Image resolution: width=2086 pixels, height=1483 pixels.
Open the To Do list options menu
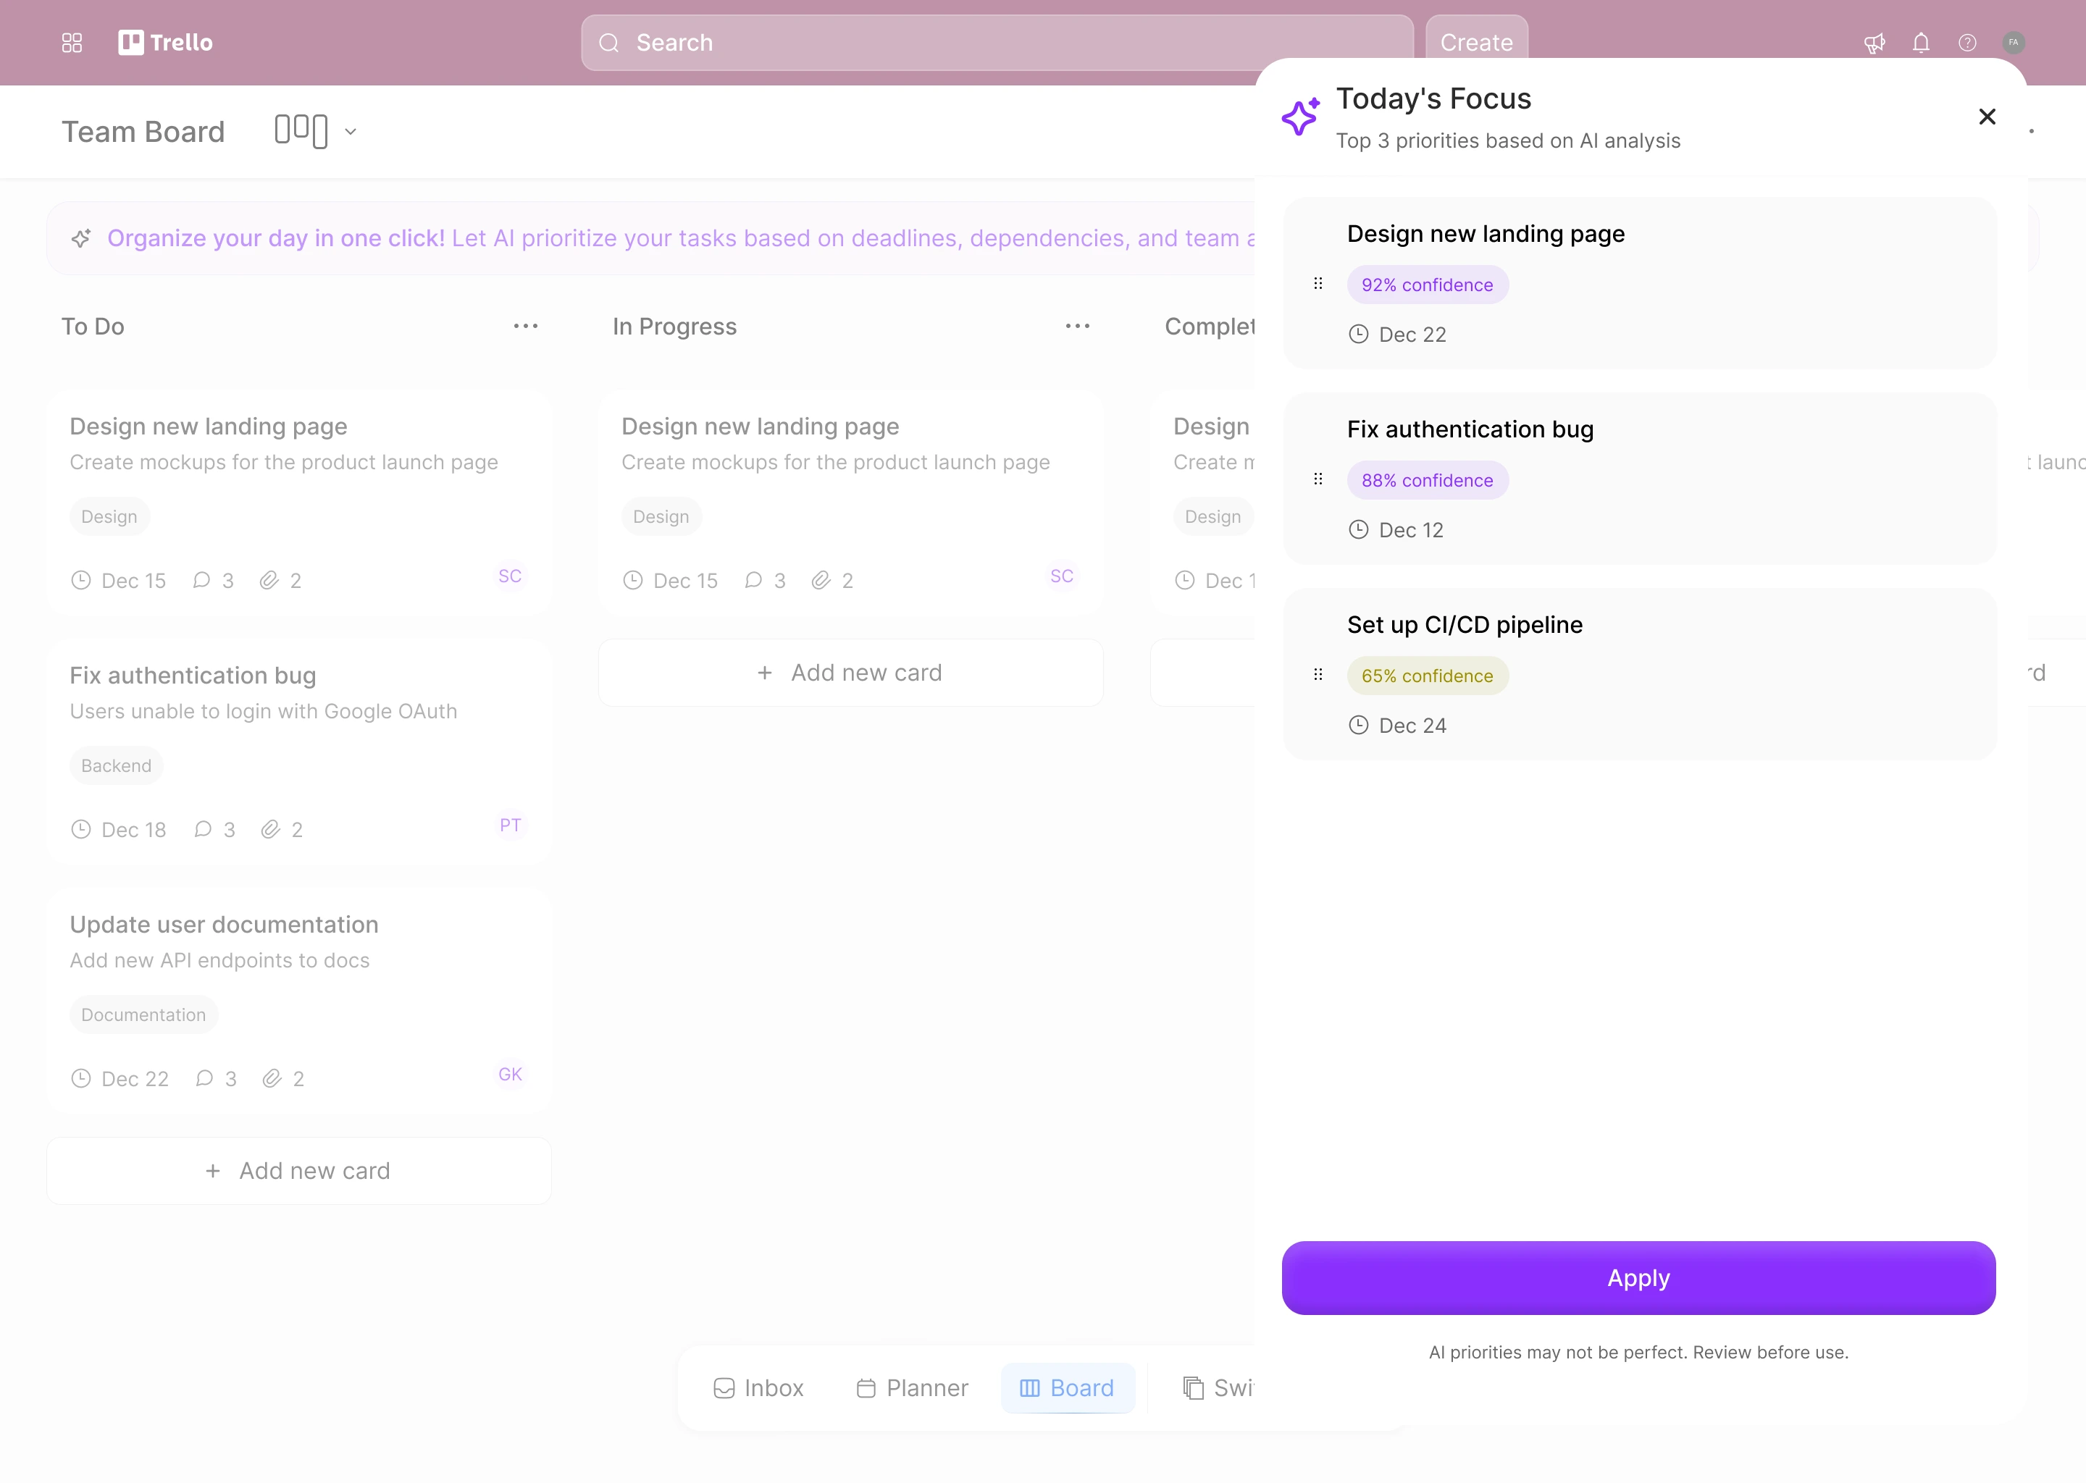[526, 326]
